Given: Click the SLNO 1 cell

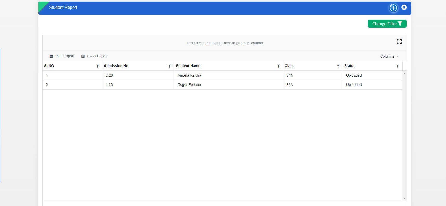Looking at the screenshot, I should (73, 75).
